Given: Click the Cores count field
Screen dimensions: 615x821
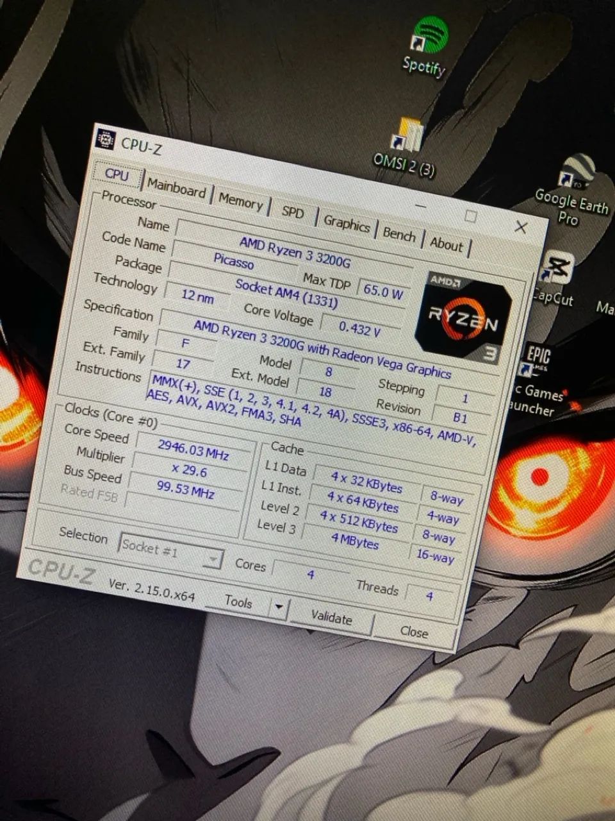Looking at the screenshot, I should (x=311, y=575).
